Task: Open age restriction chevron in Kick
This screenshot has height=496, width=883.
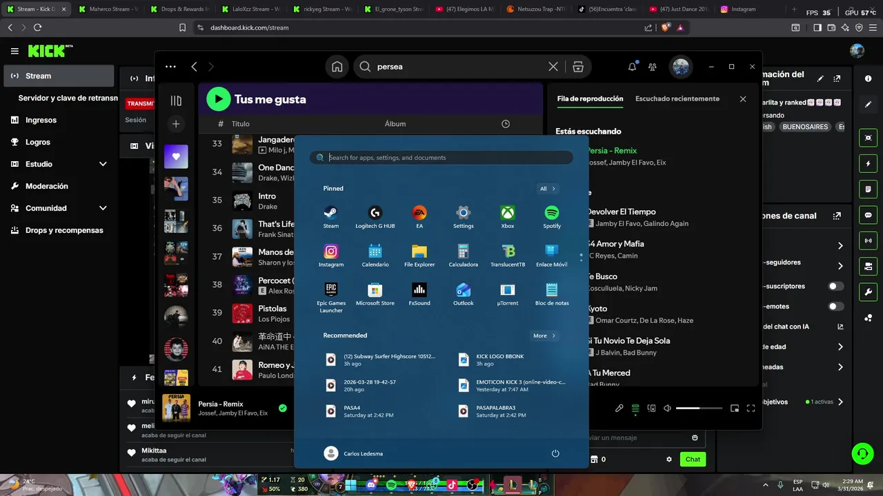Action: coord(840,347)
